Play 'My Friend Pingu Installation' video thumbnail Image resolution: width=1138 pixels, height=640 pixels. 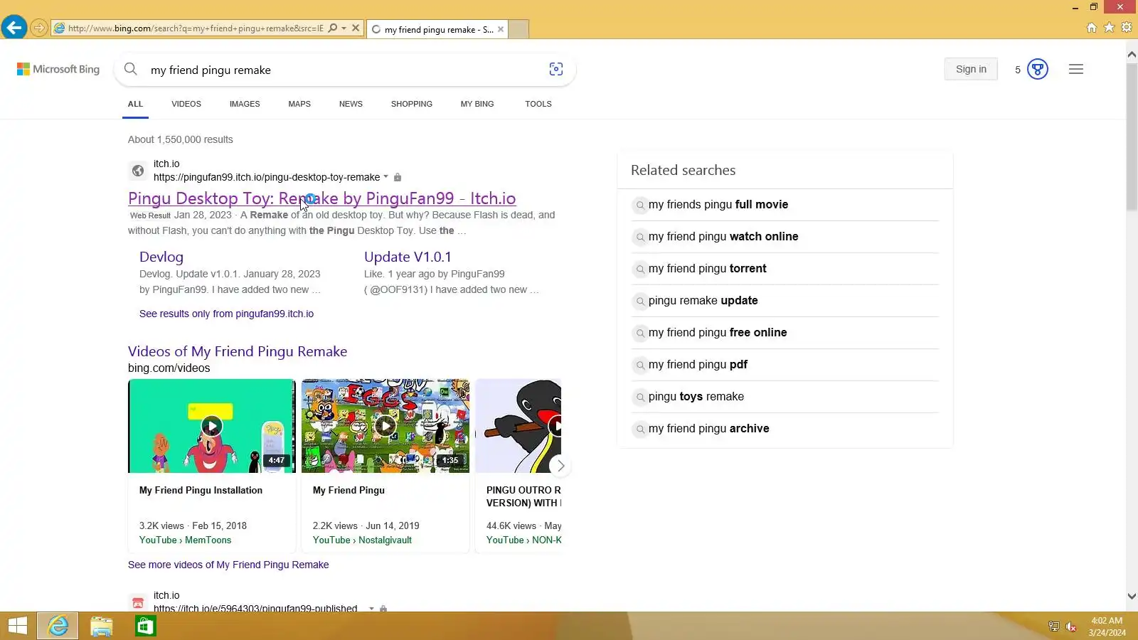[211, 426]
